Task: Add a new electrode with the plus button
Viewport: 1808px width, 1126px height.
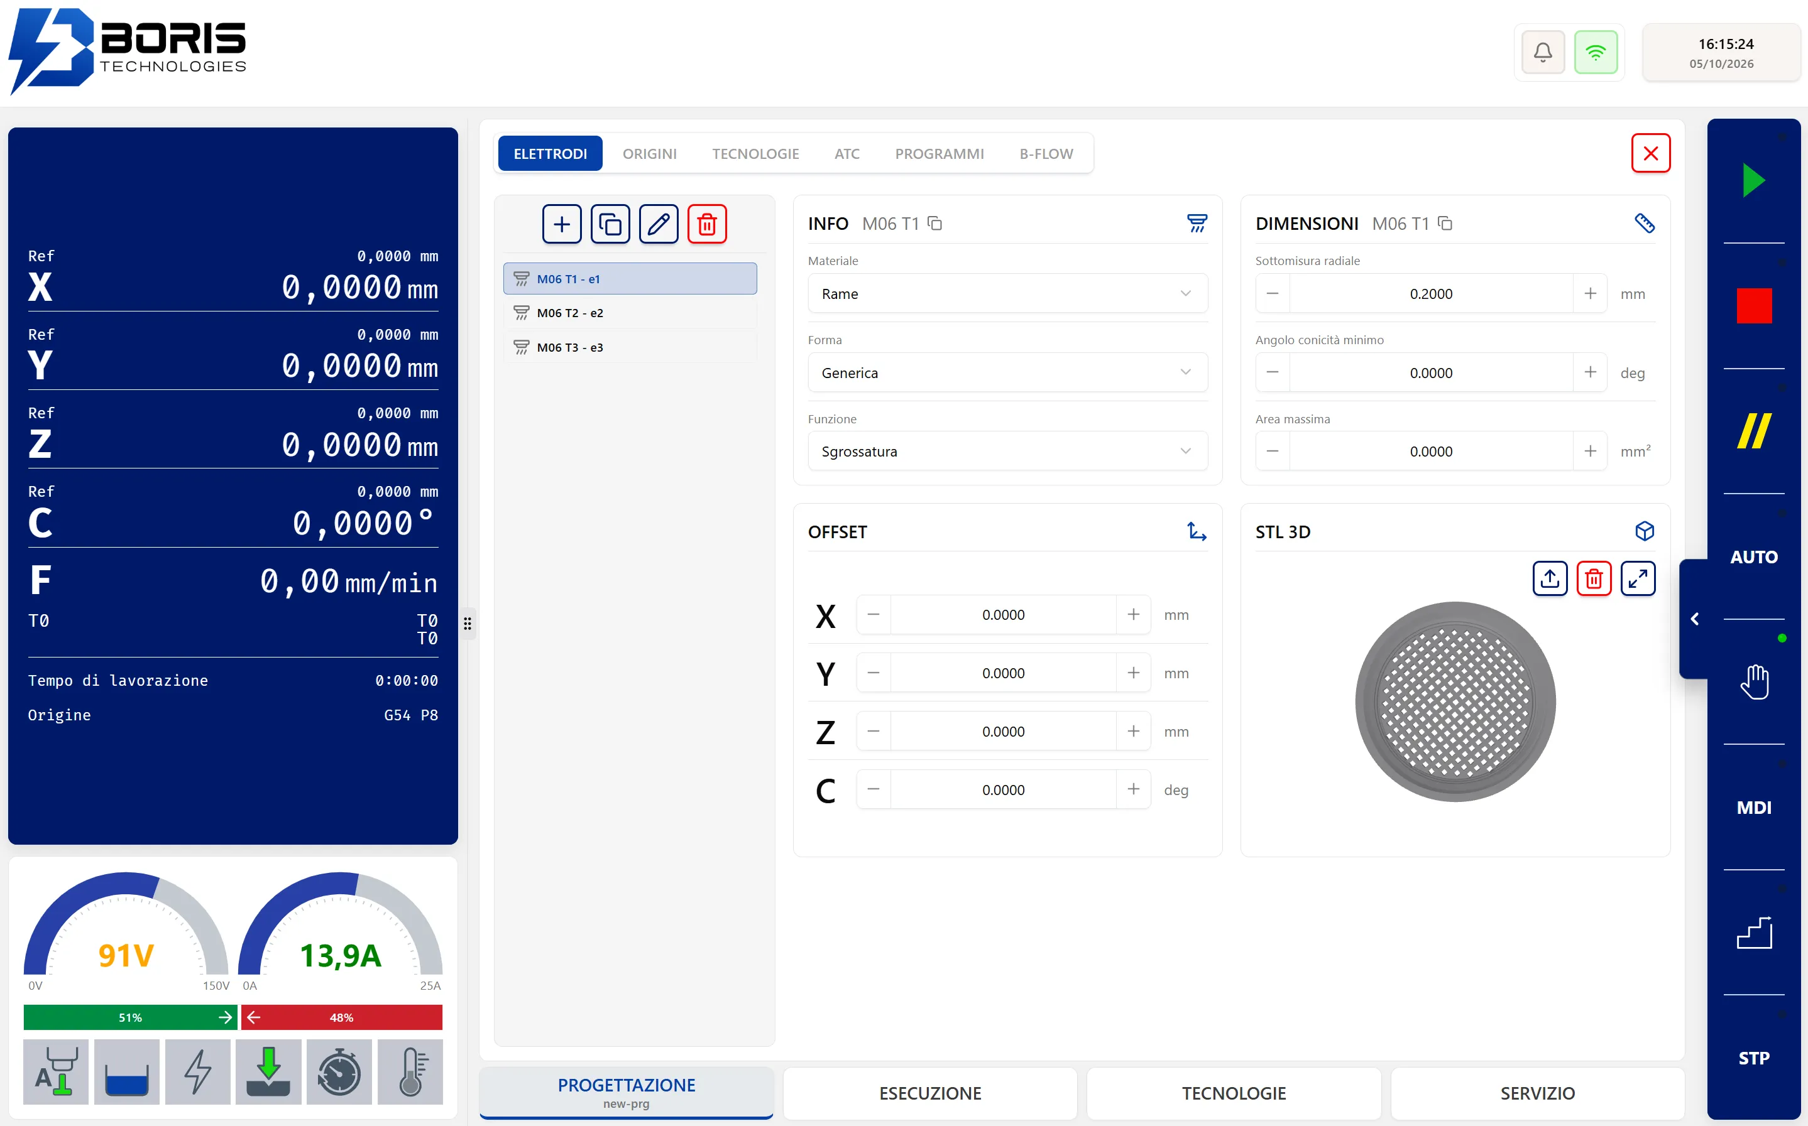Action: pos(561,224)
